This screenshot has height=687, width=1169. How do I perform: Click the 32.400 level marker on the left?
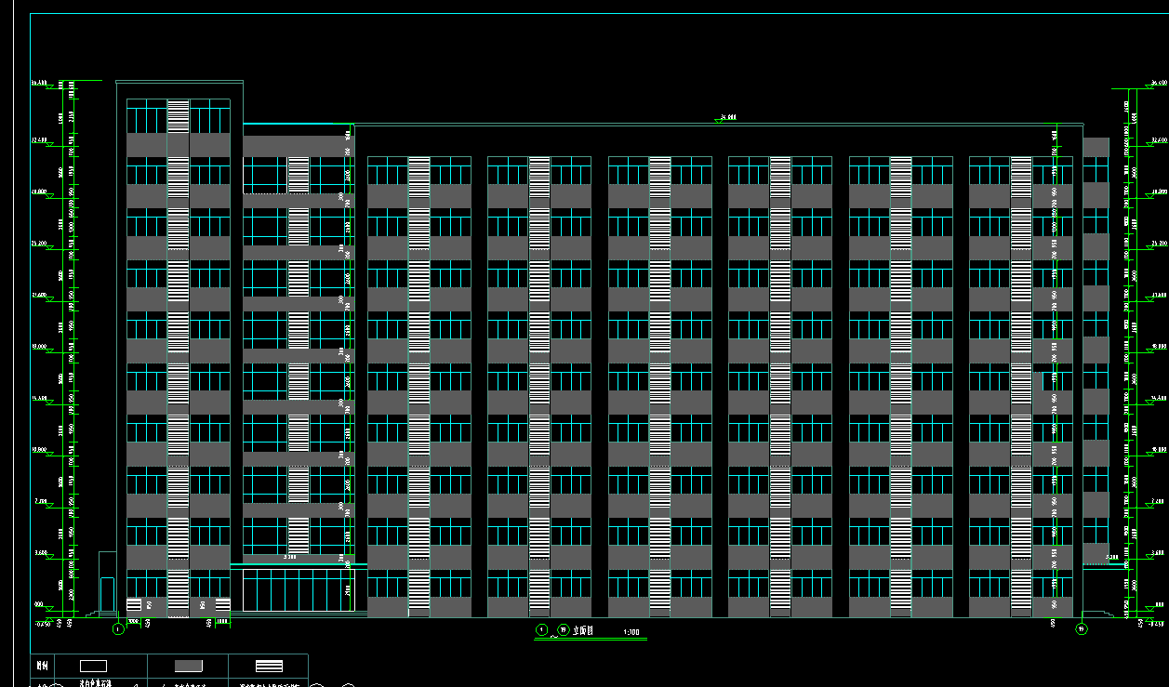click(39, 140)
